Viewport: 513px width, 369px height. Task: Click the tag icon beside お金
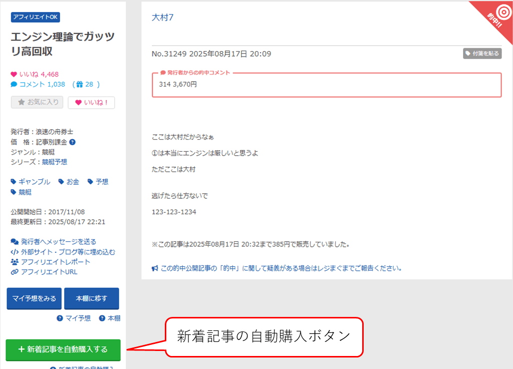61,182
